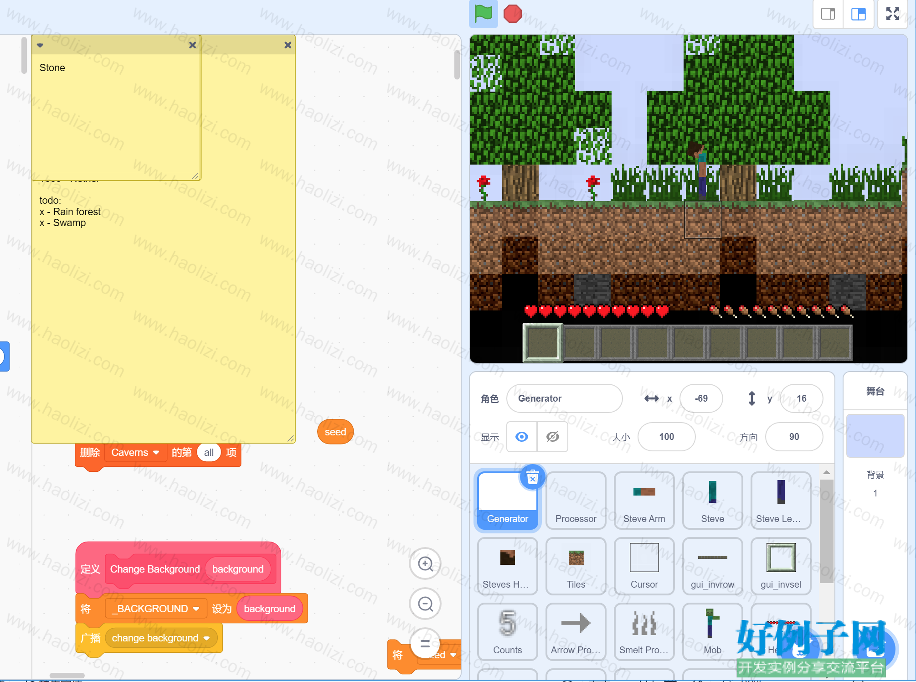This screenshot has height=682, width=916.
Task: Reset workspace zoom with the equals button
Action: (x=425, y=644)
